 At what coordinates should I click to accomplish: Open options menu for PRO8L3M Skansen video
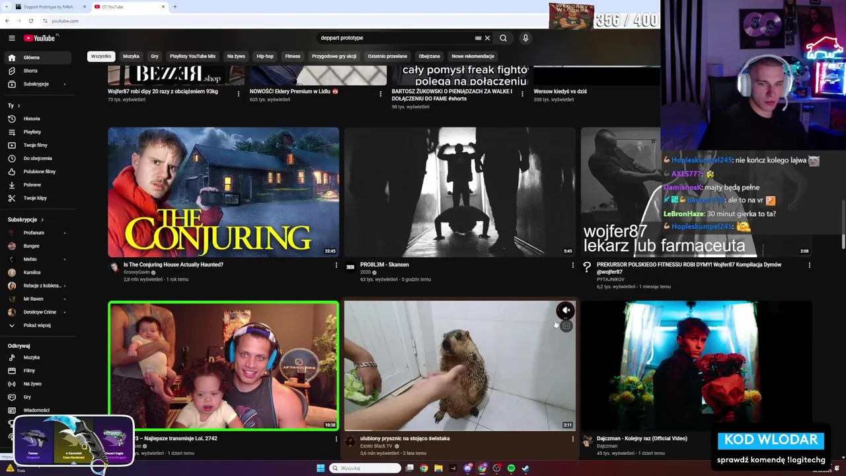(x=572, y=265)
